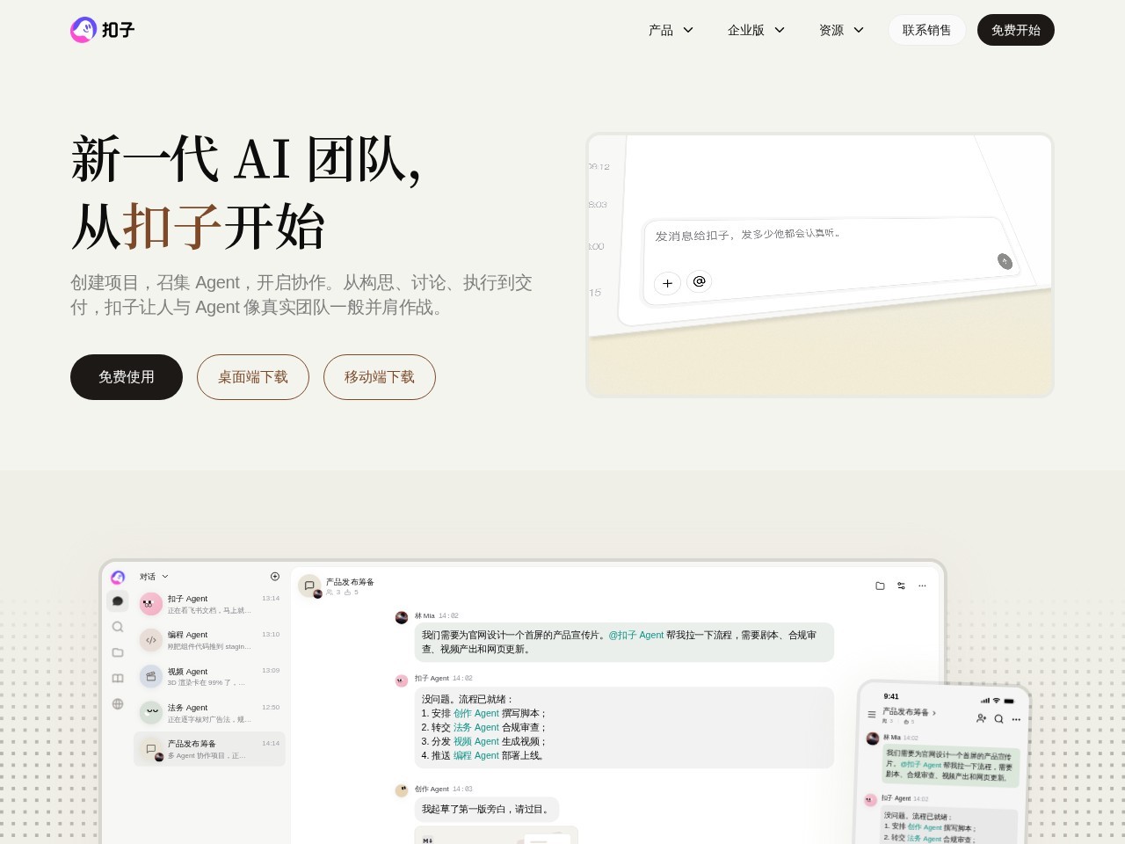Click the ellipsis icon in phone mockup

[1016, 720]
